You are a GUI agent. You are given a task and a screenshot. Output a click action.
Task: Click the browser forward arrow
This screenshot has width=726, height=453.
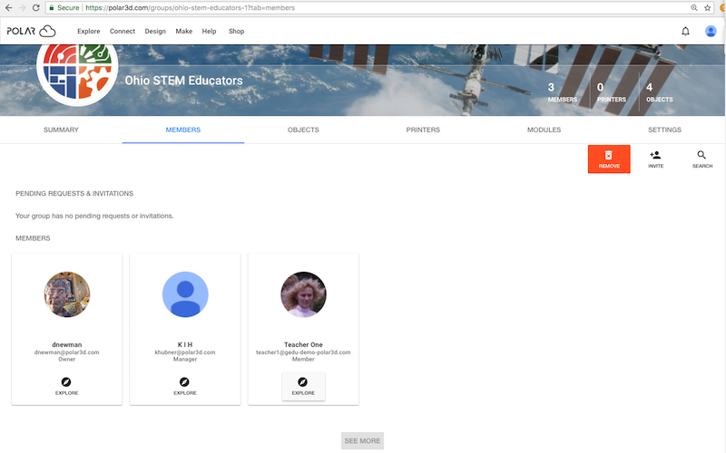point(22,8)
